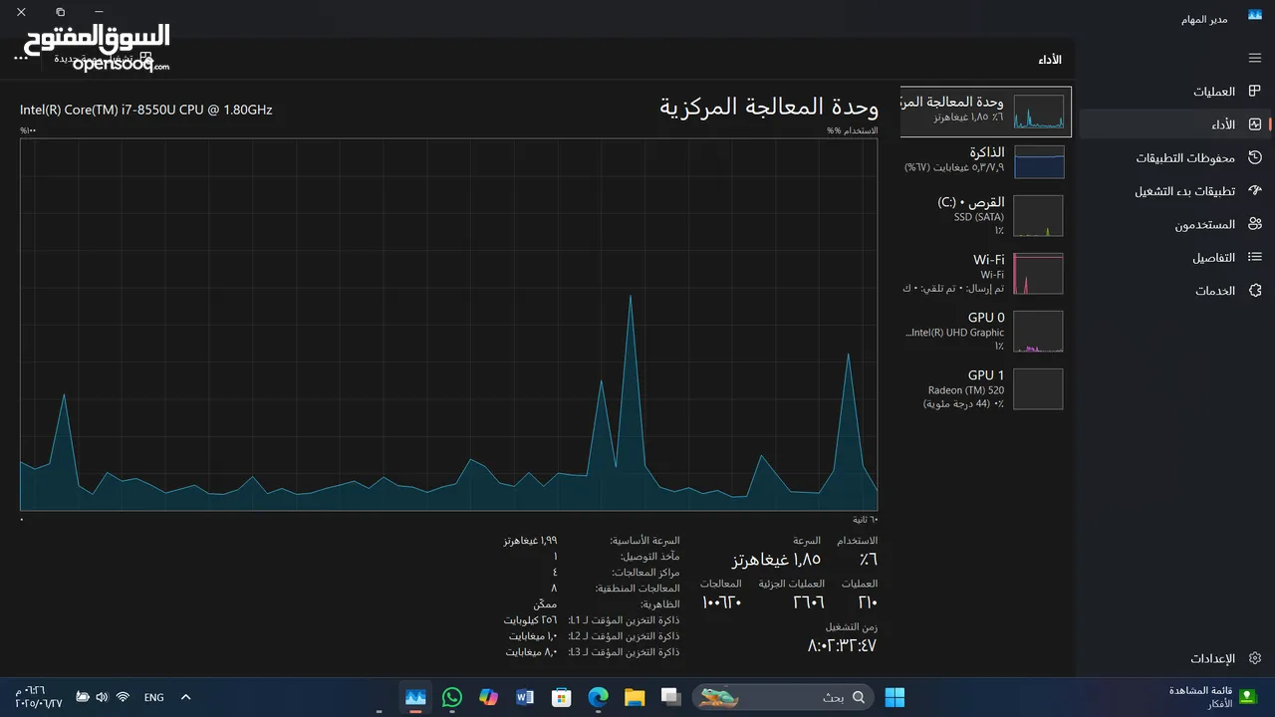
Task: Open the widgets button قائمة المشاهدة
Action: 1212,697
